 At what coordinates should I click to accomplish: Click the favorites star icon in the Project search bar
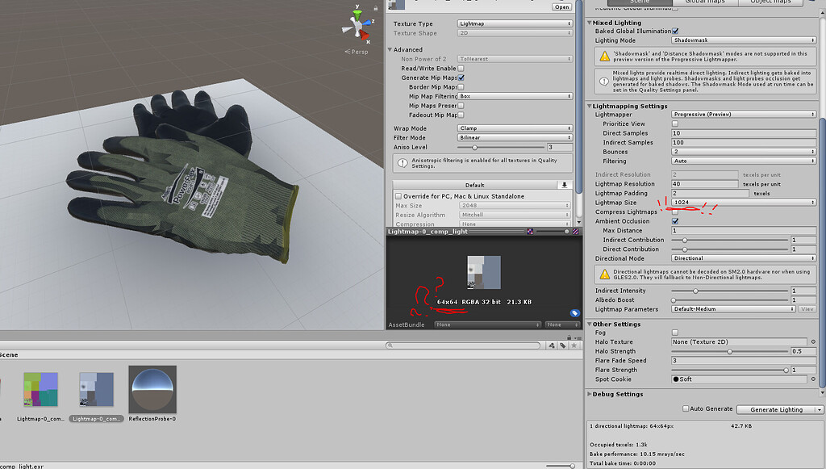pos(574,345)
